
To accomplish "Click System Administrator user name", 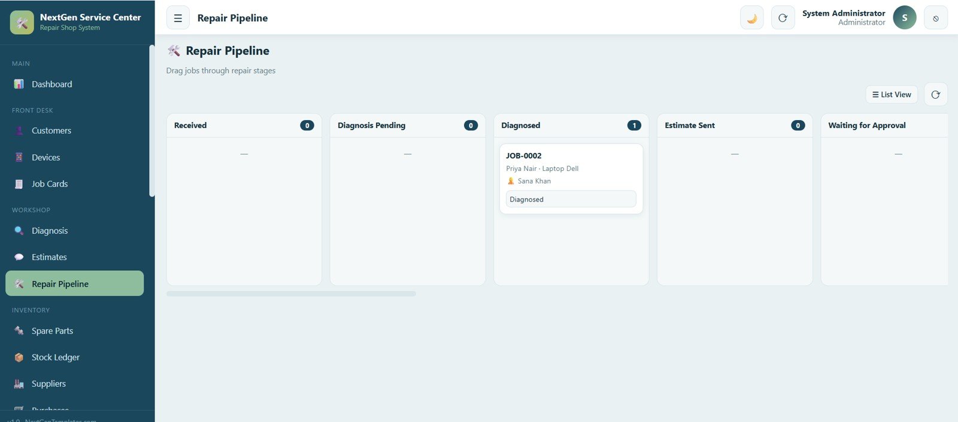I will 844,13.
